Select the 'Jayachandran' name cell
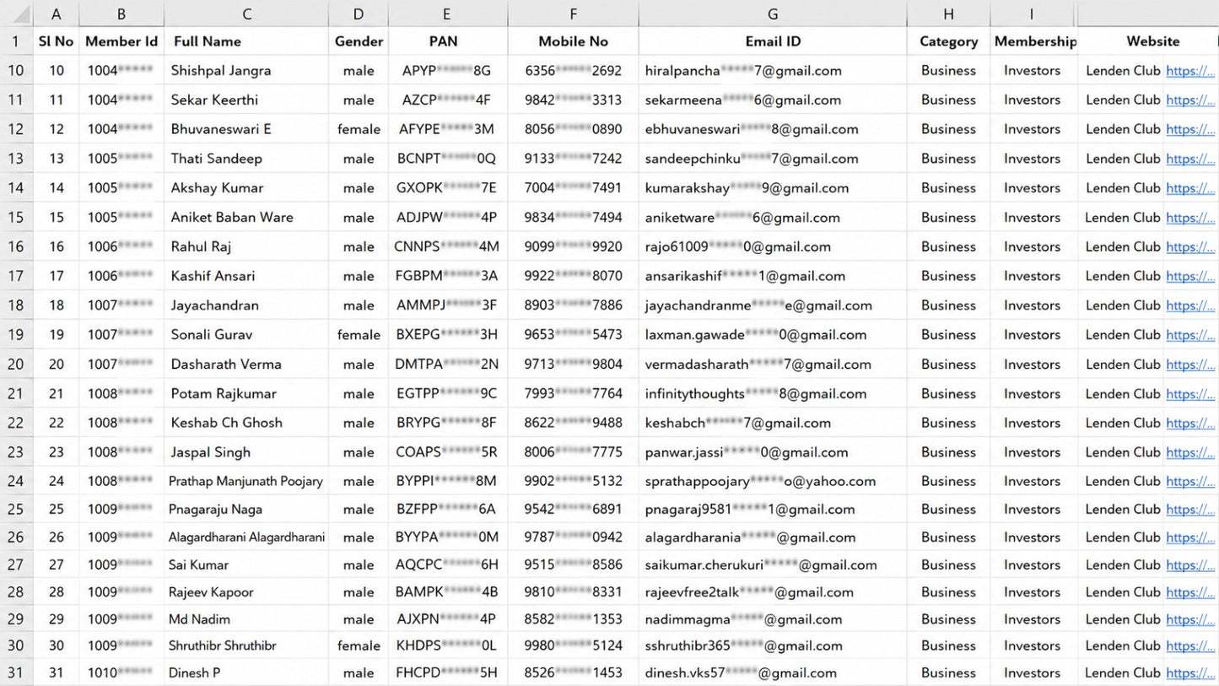The image size is (1219, 686). (246, 305)
